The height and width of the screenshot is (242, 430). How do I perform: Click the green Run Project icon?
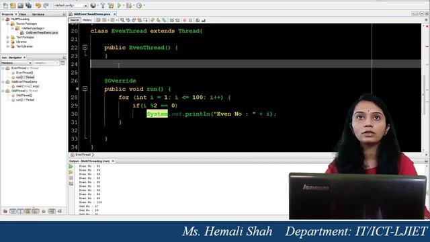pyautogui.click(x=120, y=5)
